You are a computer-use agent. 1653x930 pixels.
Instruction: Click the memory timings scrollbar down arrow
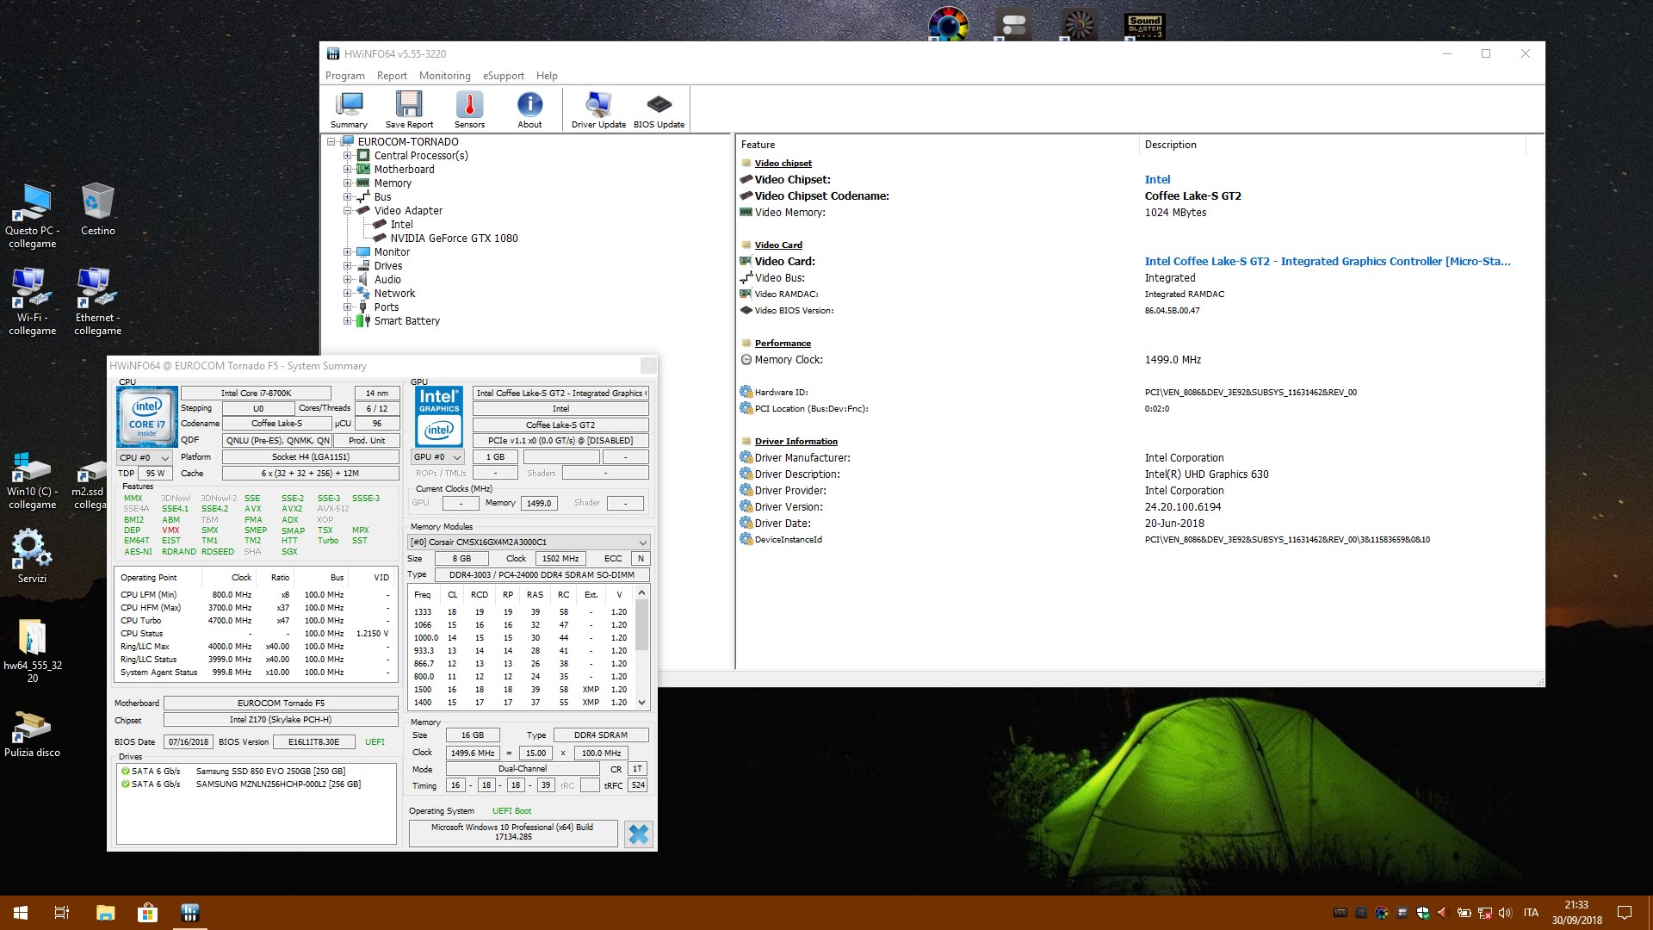click(x=641, y=703)
